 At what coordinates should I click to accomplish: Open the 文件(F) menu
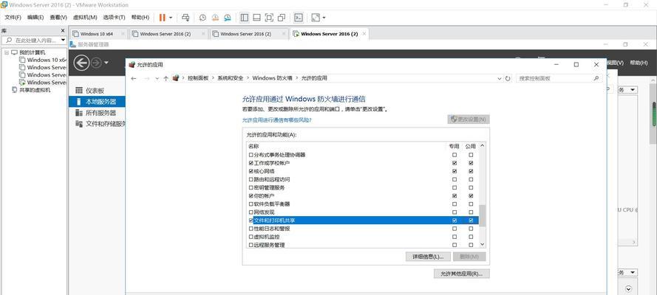pos(13,18)
